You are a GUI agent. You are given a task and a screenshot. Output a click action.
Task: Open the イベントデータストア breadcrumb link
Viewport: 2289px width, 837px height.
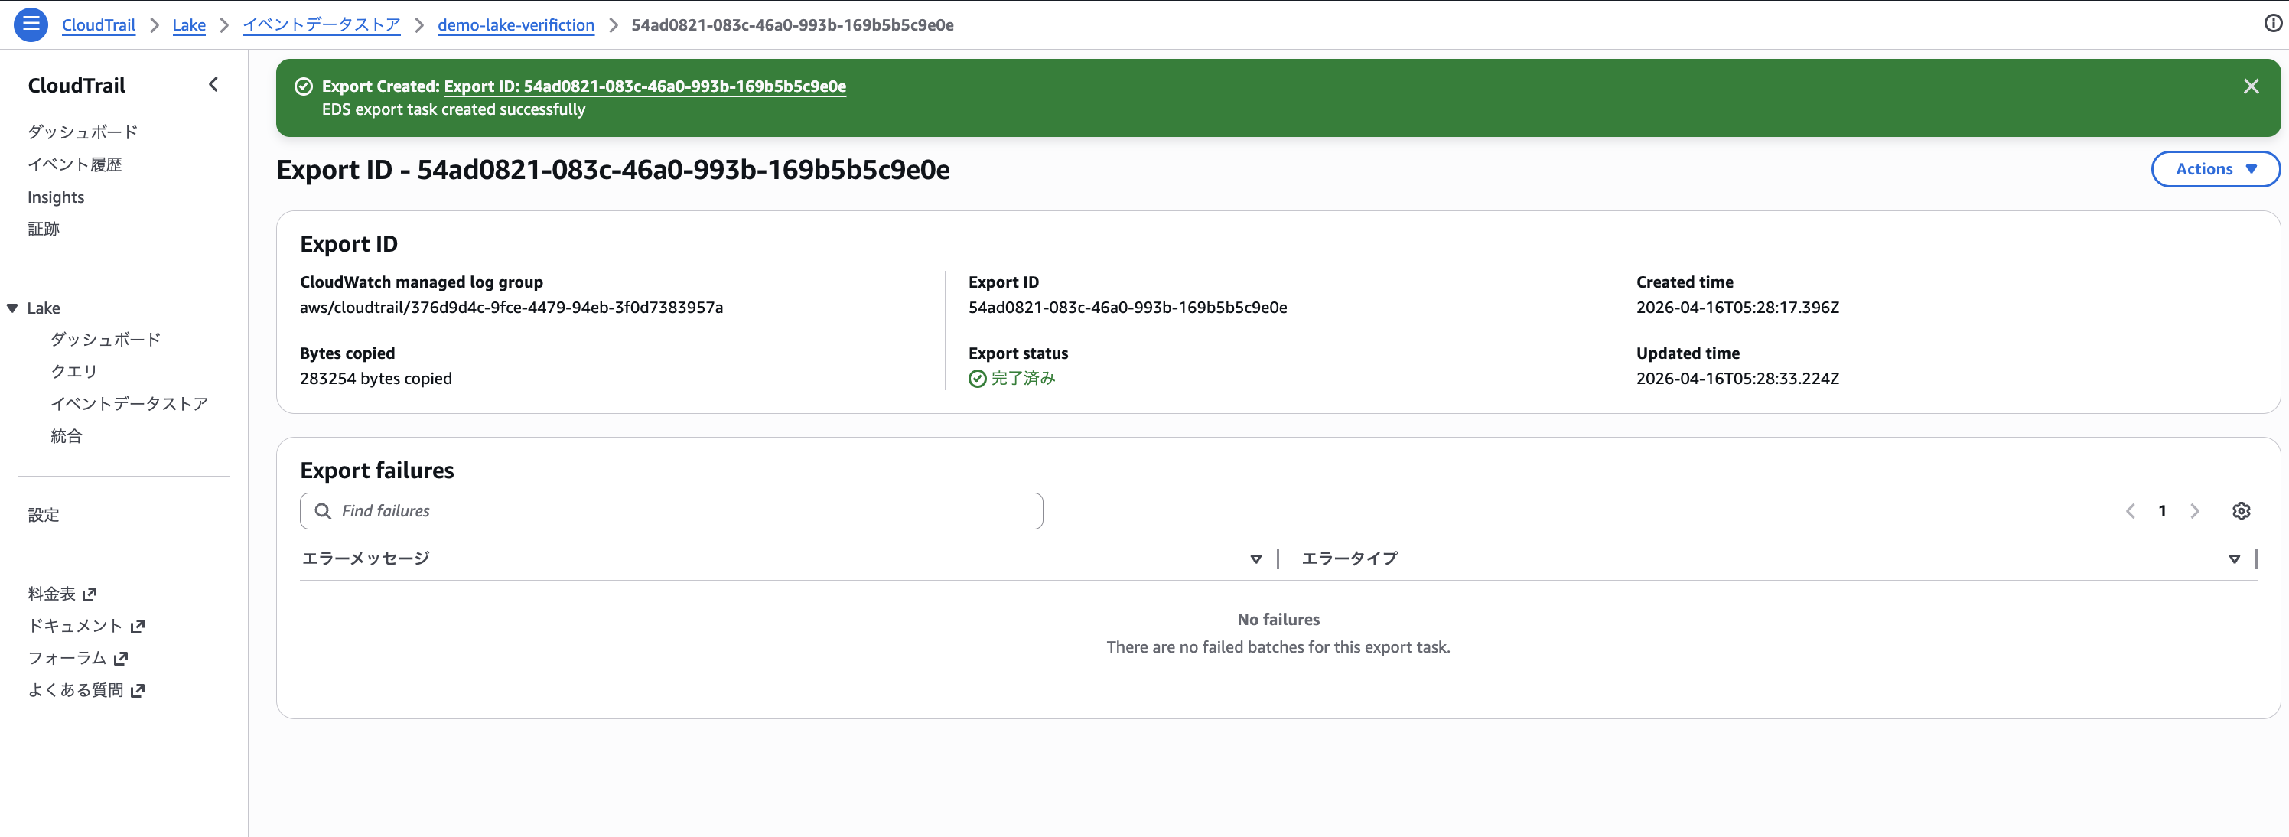tap(321, 25)
